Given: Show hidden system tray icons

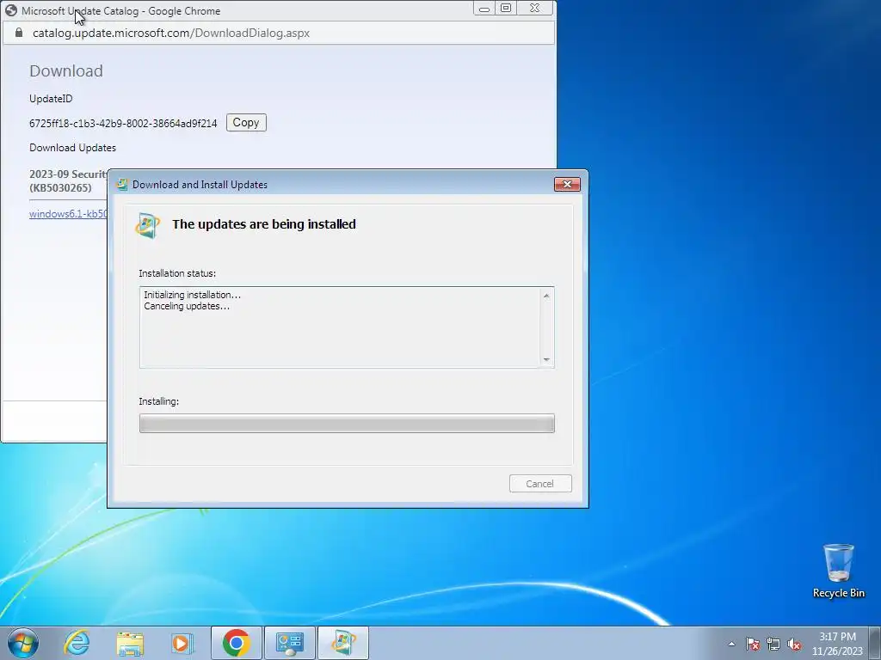Looking at the screenshot, I should (731, 644).
